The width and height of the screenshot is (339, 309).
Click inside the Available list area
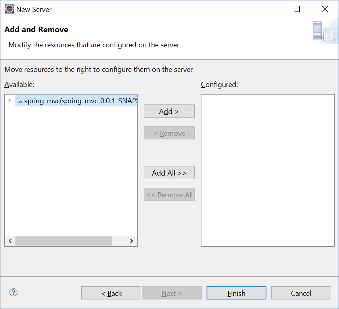click(x=71, y=171)
